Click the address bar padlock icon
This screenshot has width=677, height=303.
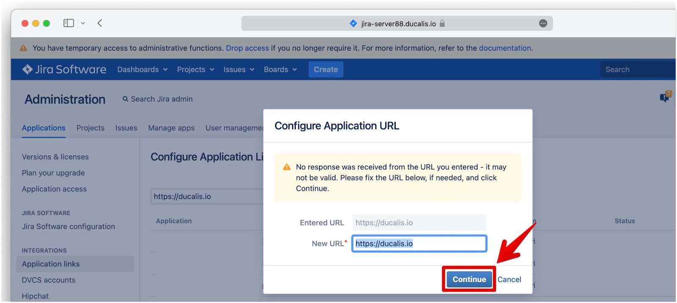click(442, 23)
